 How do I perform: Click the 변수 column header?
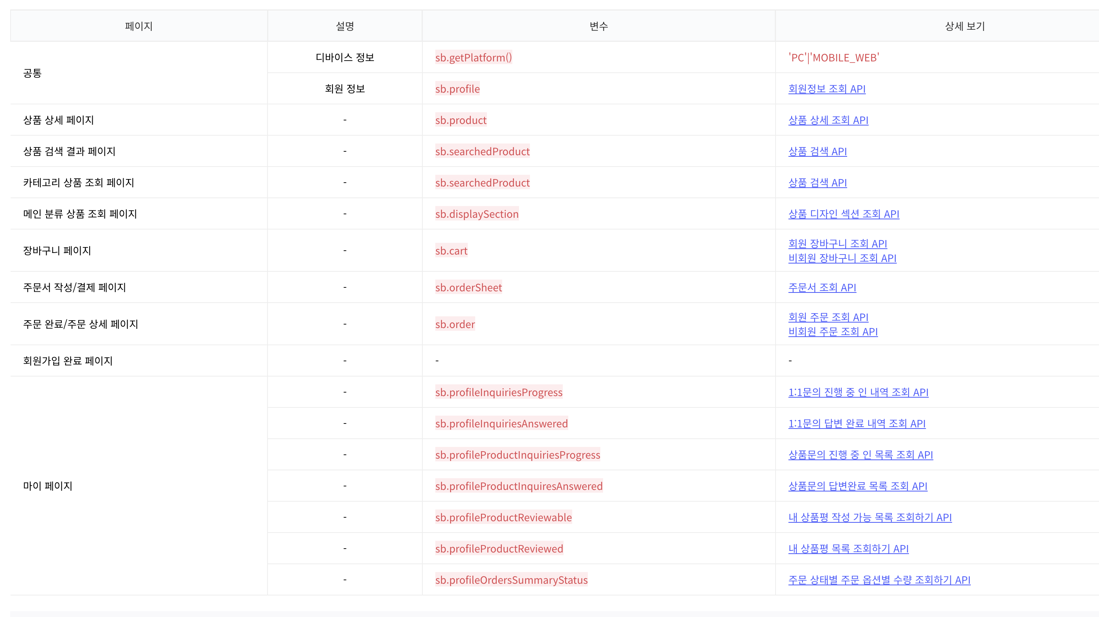click(x=598, y=26)
